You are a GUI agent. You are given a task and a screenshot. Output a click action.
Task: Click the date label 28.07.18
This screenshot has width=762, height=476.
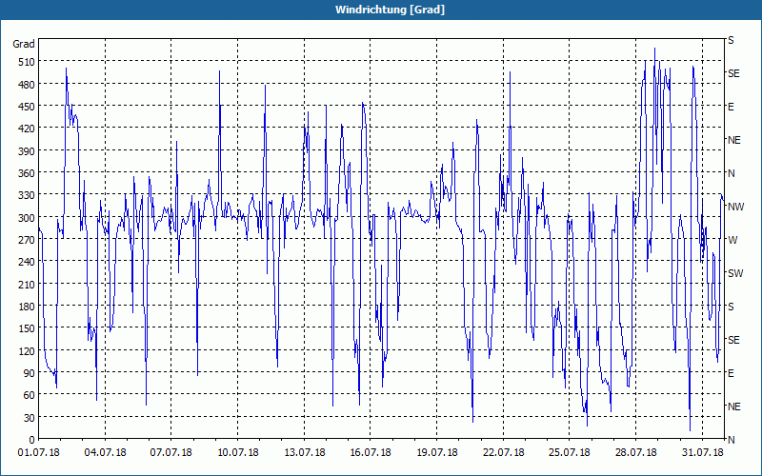click(x=635, y=453)
